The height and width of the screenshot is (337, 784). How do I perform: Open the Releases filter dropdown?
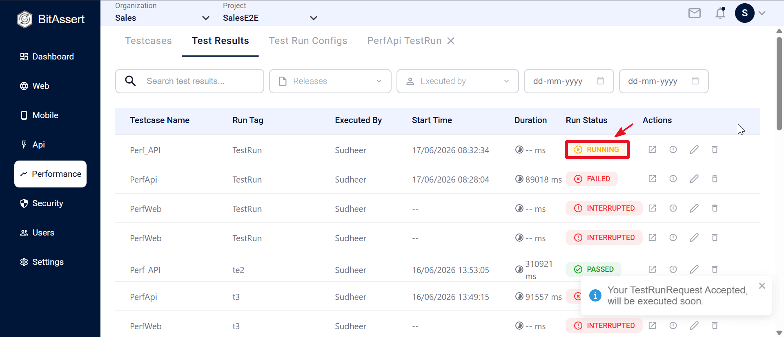pyautogui.click(x=330, y=81)
